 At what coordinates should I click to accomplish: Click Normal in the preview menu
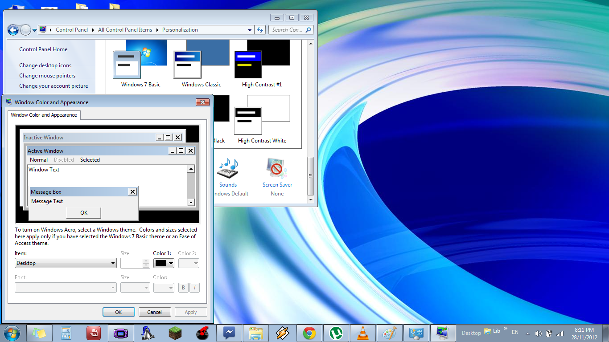(x=39, y=160)
